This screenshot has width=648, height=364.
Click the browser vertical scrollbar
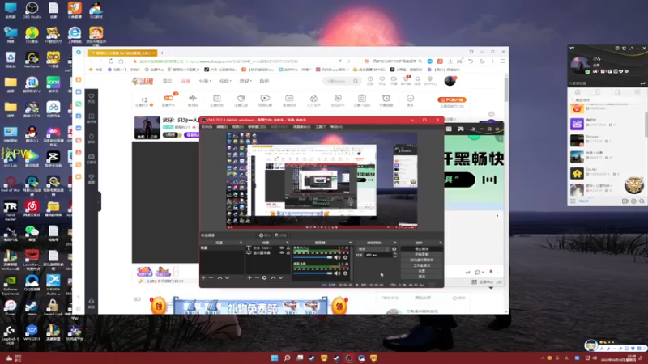point(506,89)
